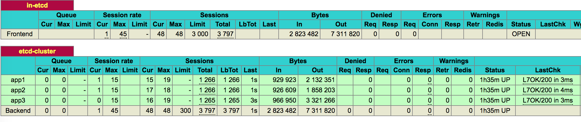Image resolution: width=581 pixels, height=122 pixels.
Task: Click app2 LastChk L7OK/200 in 4ms
Action: [548, 90]
